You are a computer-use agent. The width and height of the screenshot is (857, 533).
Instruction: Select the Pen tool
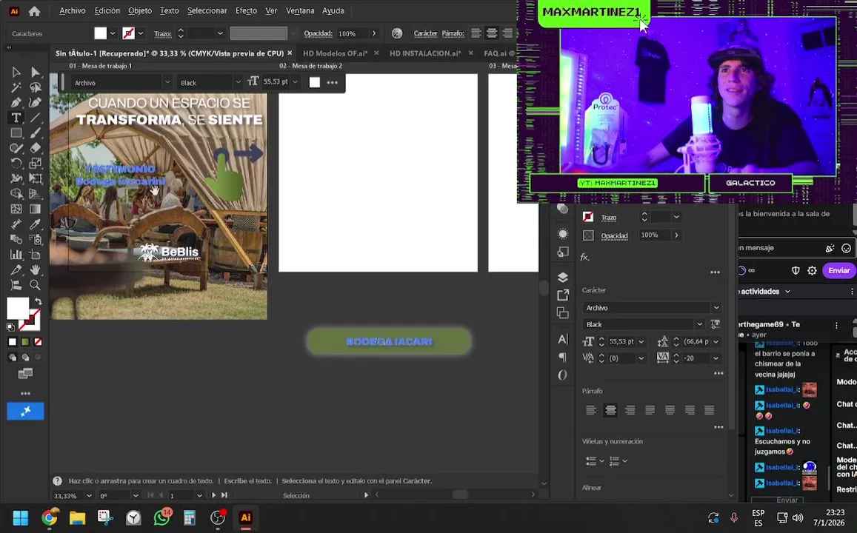click(x=16, y=102)
